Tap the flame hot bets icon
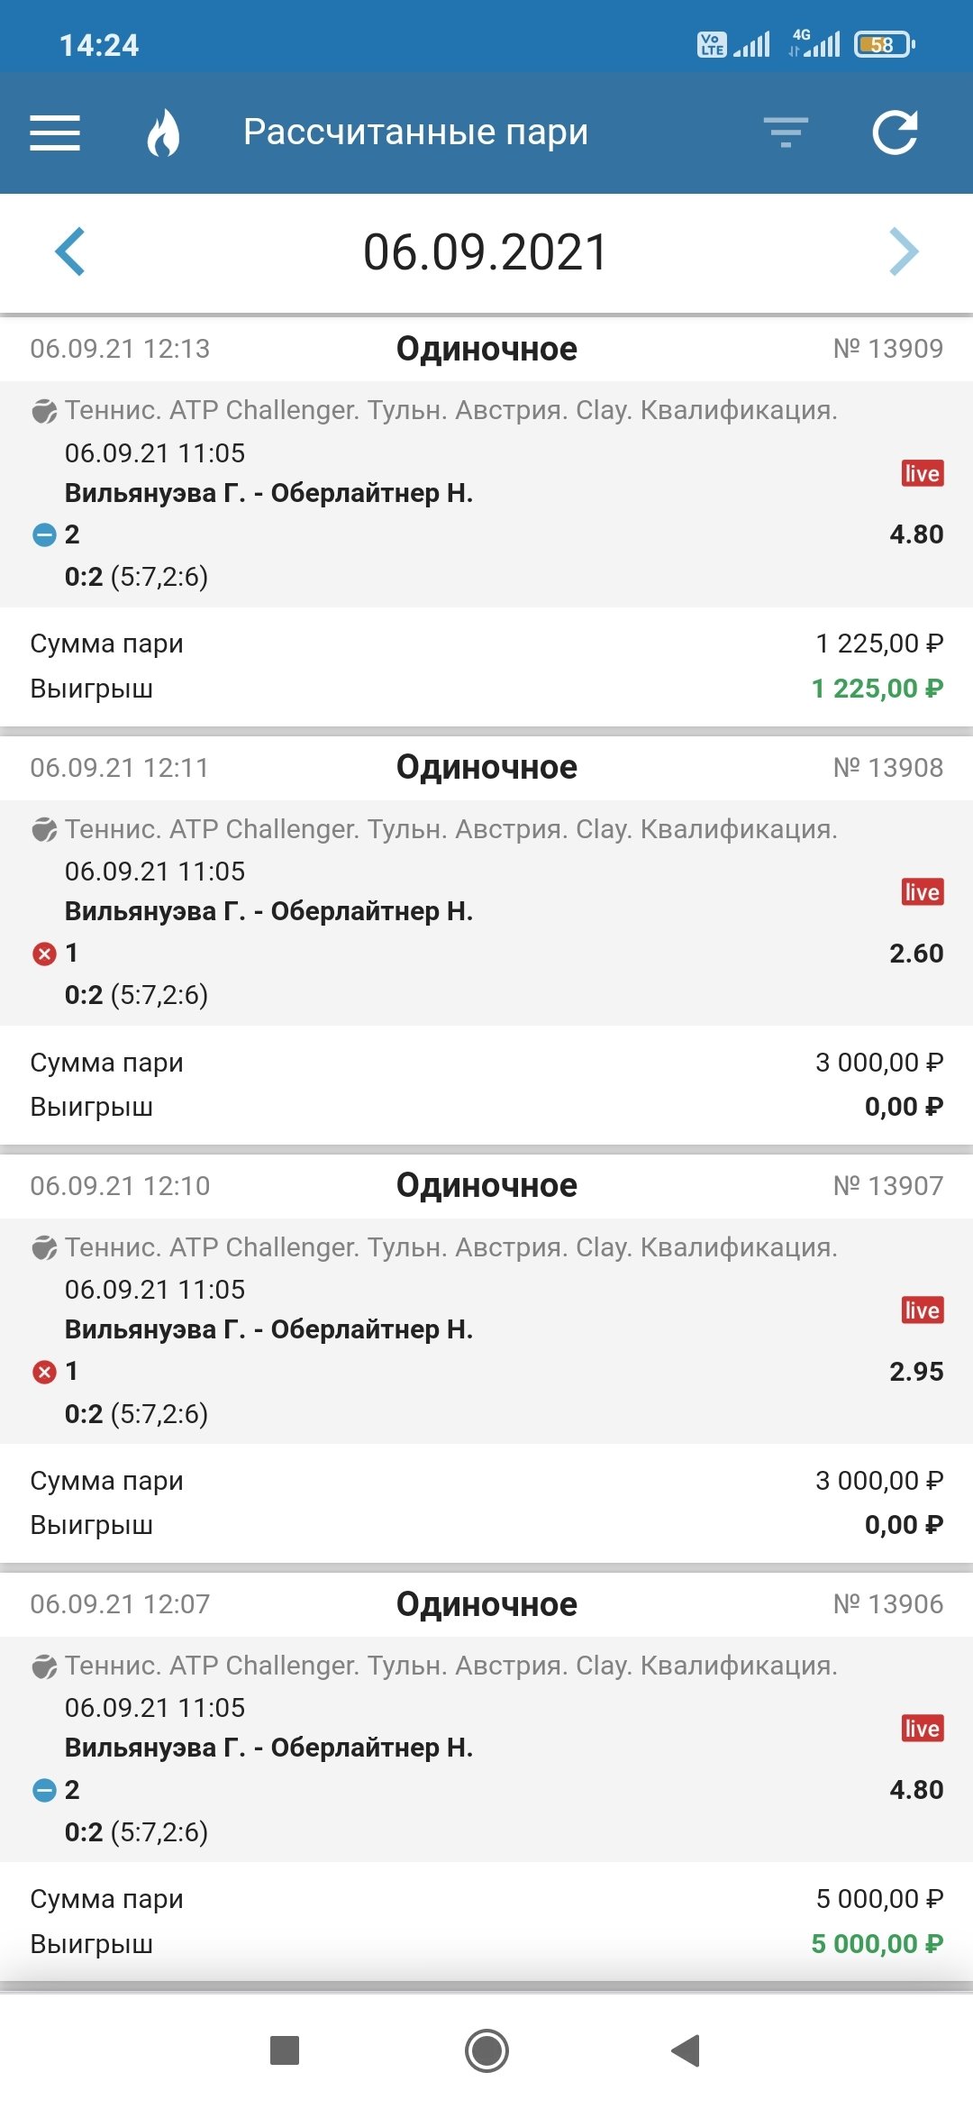Viewport: 973px width, 2109px height. pos(163,132)
